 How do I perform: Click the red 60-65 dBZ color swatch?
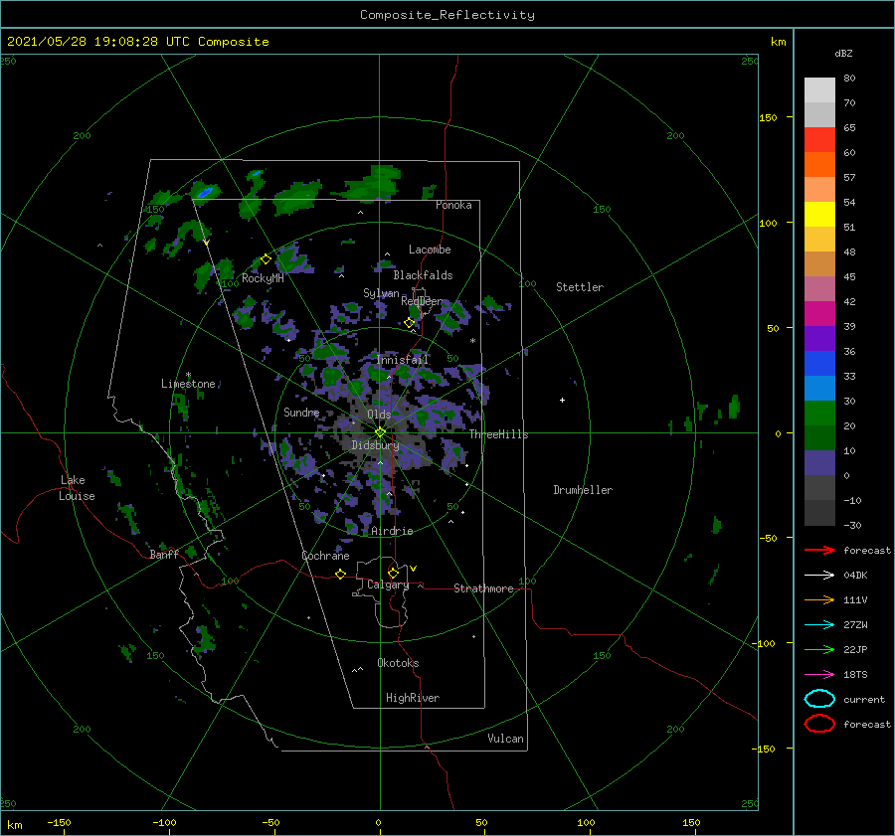coord(819,140)
